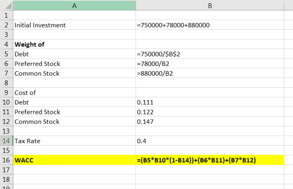Select column A header
This screenshot has width=293, height=189.
coord(74,6)
